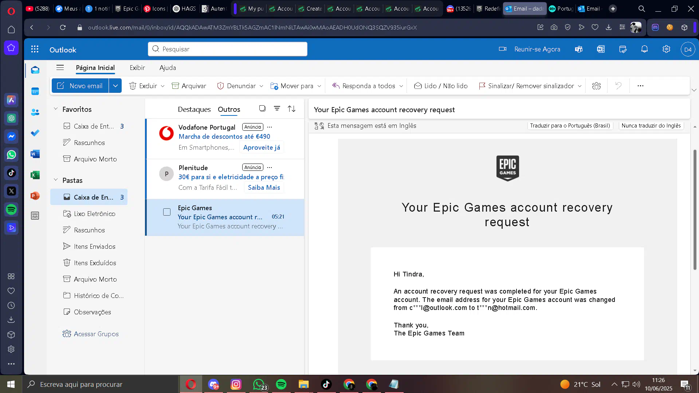
Task: Open D4 account profile avatar
Action: (x=688, y=50)
